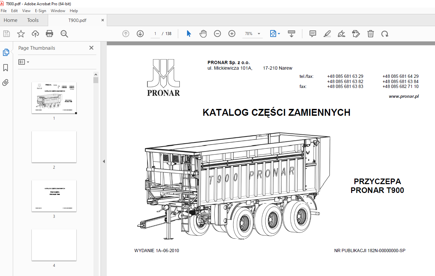
Task: Open the Edit menu
Action: point(14,11)
